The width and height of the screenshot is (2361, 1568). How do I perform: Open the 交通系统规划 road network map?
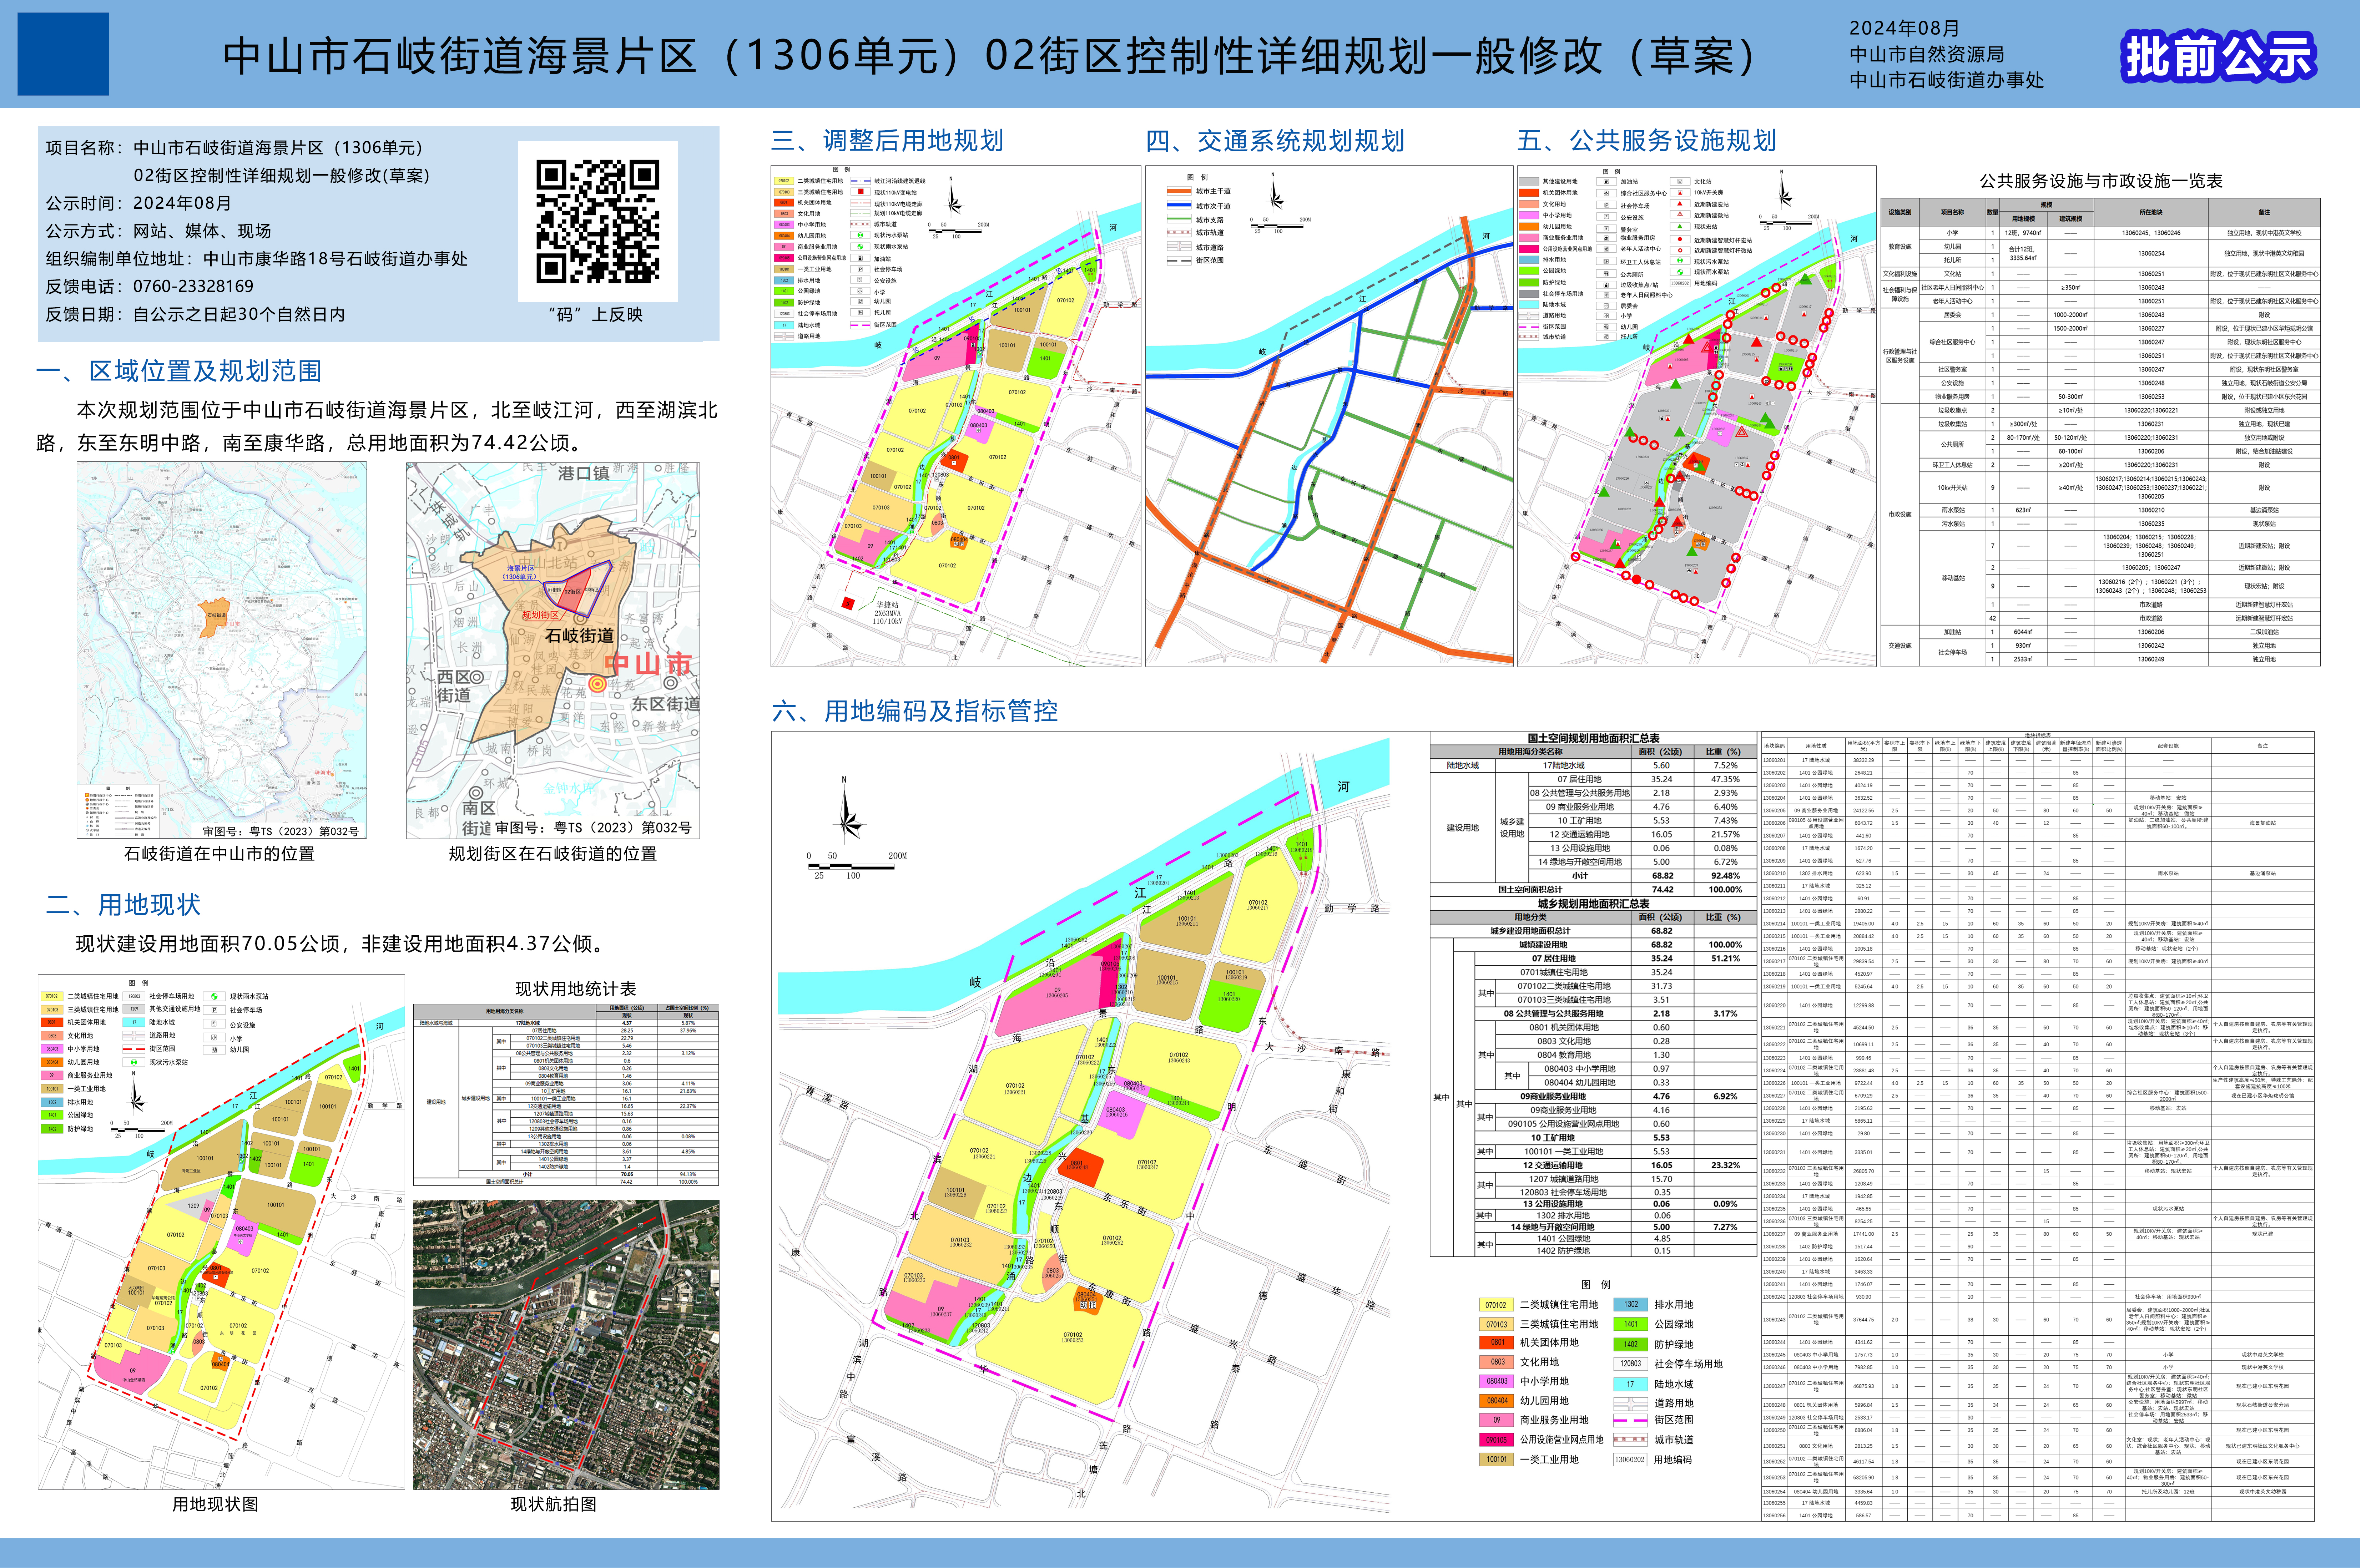(x=1329, y=416)
